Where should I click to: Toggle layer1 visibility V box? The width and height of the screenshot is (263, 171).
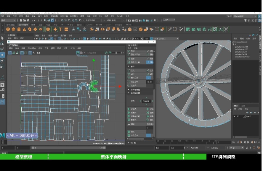coord(235,116)
